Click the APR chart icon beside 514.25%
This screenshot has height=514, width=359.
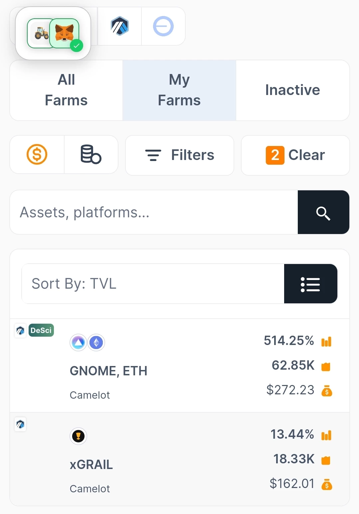click(x=326, y=341)
